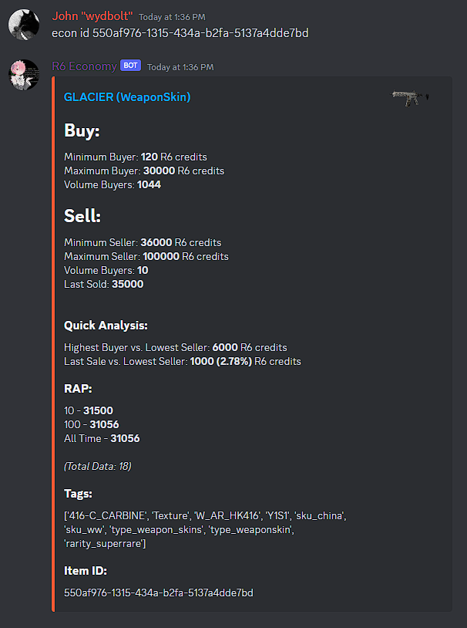Open the GLACIER (WeaponSkin) title link

pyautogui.click(x=127, y=97)
